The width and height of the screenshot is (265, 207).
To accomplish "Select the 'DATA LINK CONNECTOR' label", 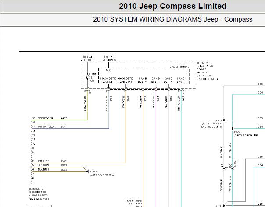I will coord(38,190).
